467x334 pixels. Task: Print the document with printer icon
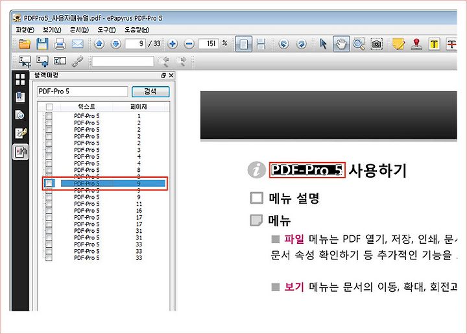coord(60,44)
